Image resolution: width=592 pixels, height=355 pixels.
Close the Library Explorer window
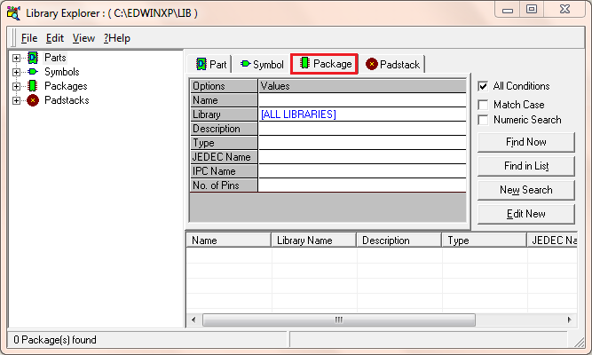564,10
